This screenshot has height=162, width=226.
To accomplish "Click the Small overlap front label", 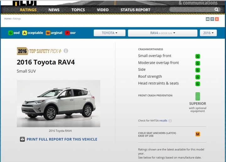I will pos(155,56).
